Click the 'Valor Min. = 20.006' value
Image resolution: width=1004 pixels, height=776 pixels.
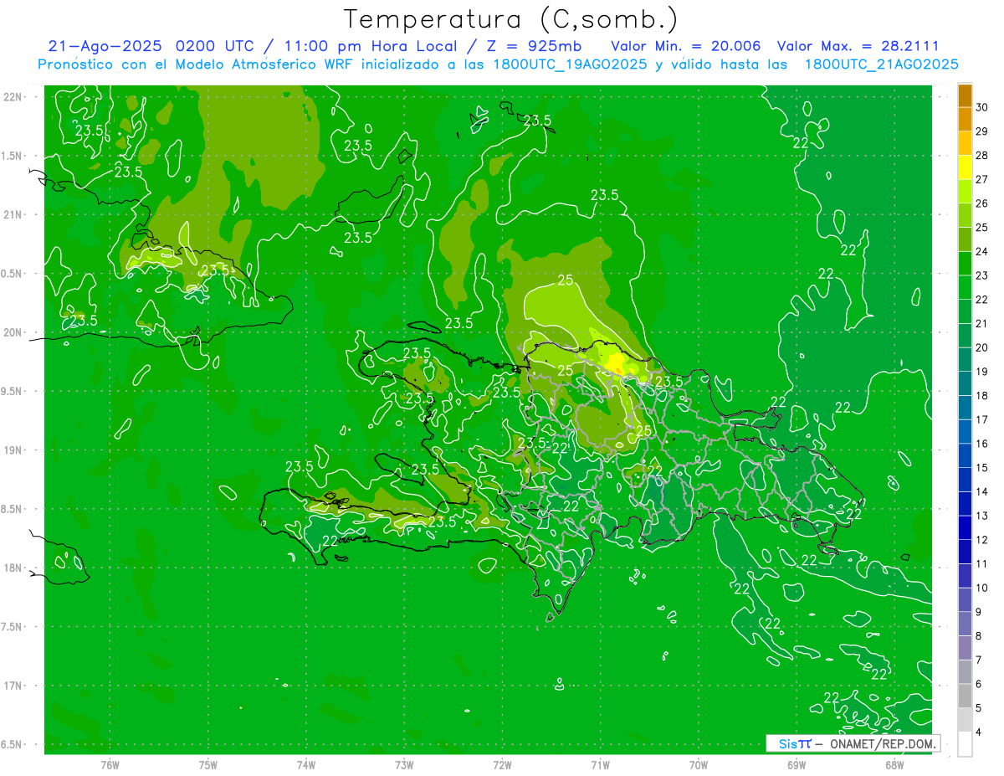pos(686,46)
